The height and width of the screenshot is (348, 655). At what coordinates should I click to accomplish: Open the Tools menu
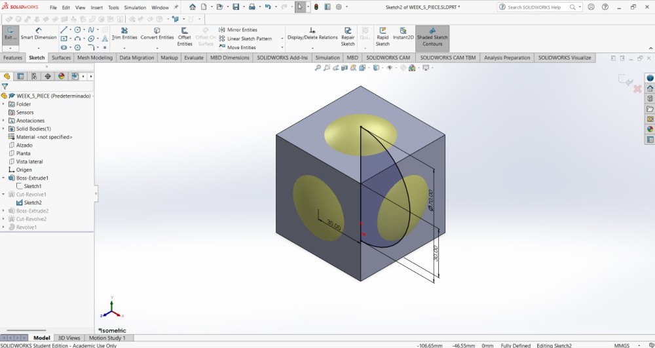coord(113,7)
